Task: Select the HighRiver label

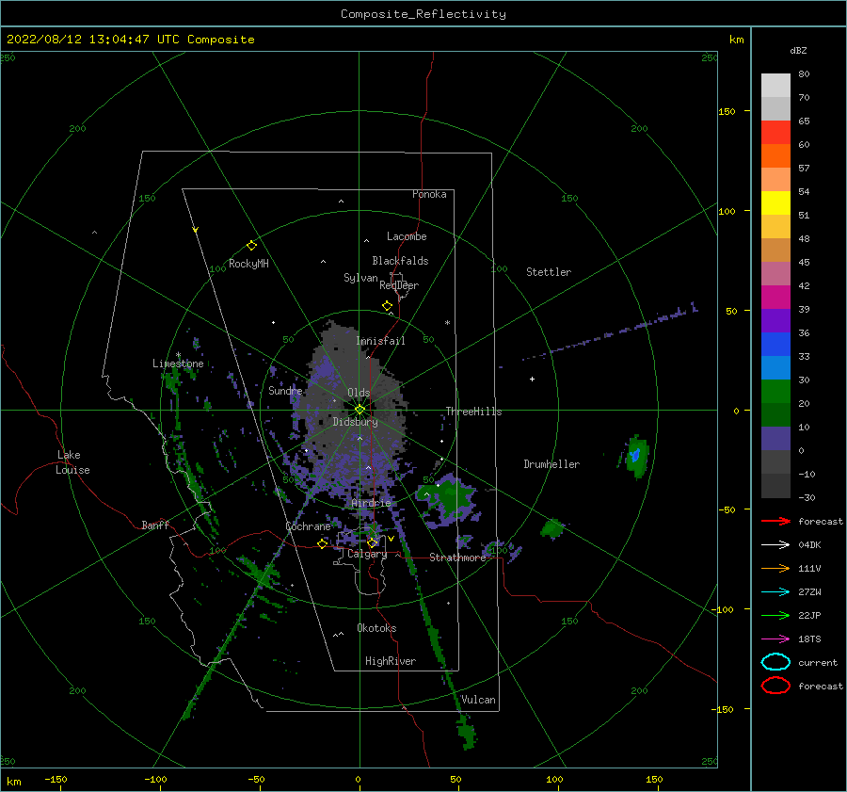Action: pyautogui.click(x=391, y=661)
